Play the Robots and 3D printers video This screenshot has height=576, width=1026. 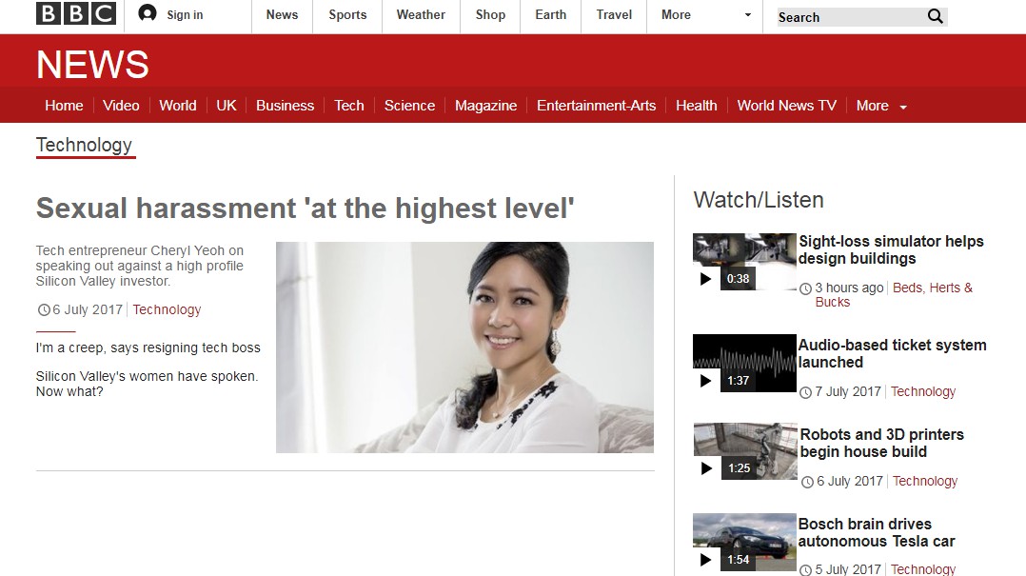click(x=706, y=468)
